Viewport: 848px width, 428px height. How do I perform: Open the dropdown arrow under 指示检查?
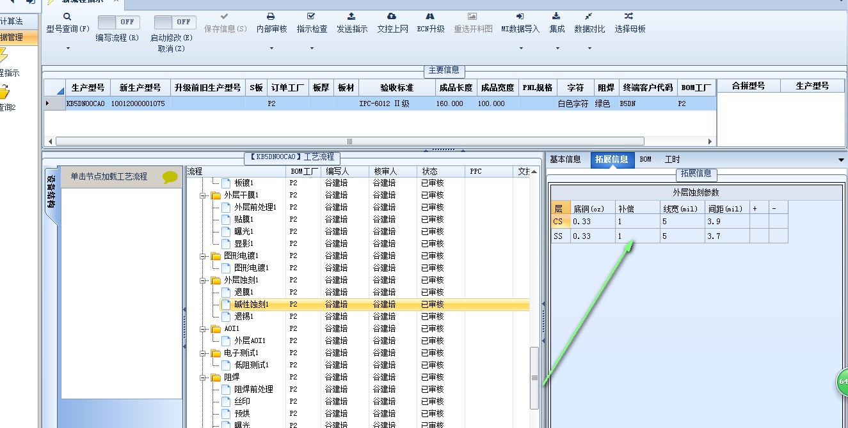pos(311,48)
